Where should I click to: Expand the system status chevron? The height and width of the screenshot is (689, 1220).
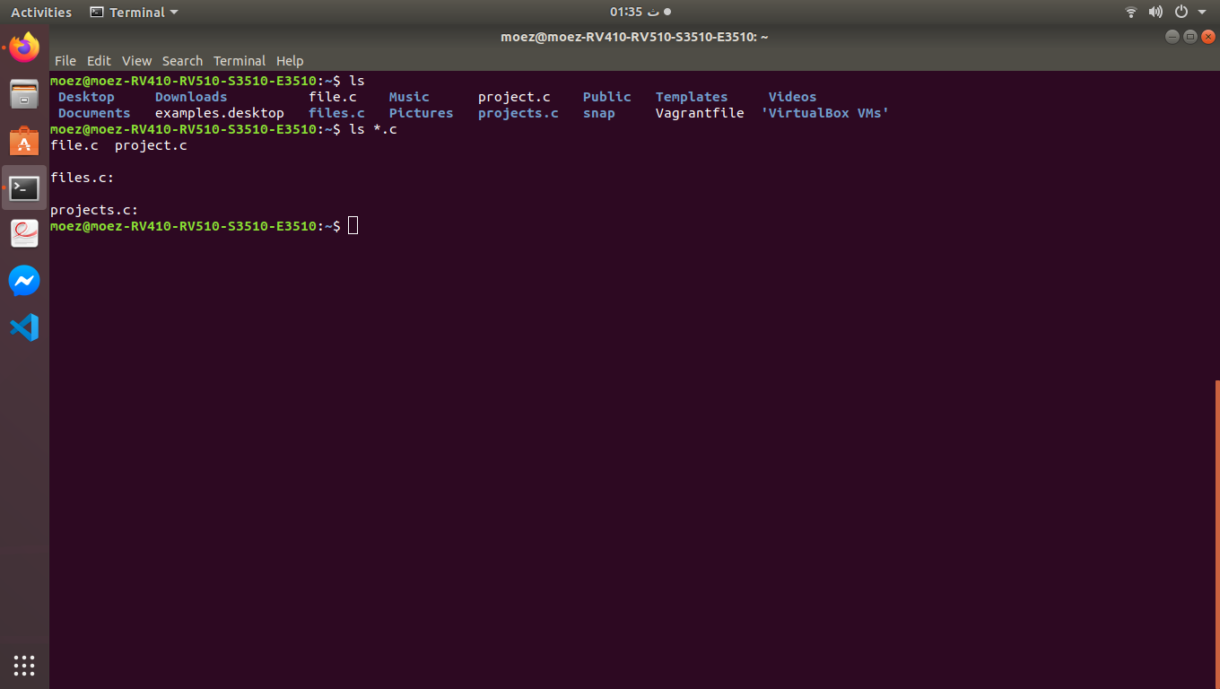1202,12
